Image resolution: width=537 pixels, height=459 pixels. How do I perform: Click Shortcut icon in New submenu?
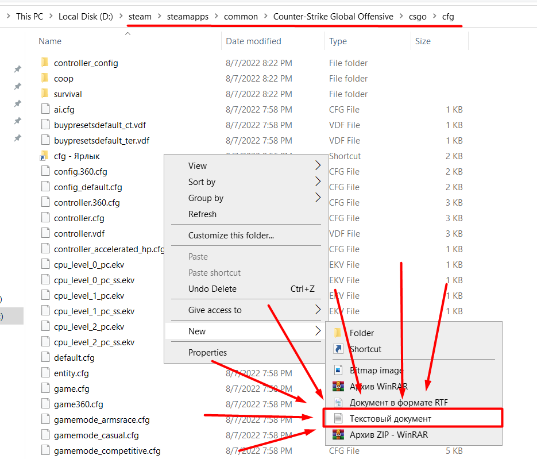coord(338,349)
